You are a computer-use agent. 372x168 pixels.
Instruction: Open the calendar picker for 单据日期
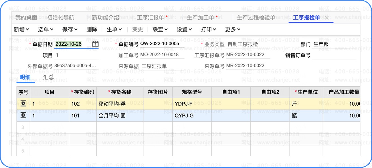click(96, 44)
